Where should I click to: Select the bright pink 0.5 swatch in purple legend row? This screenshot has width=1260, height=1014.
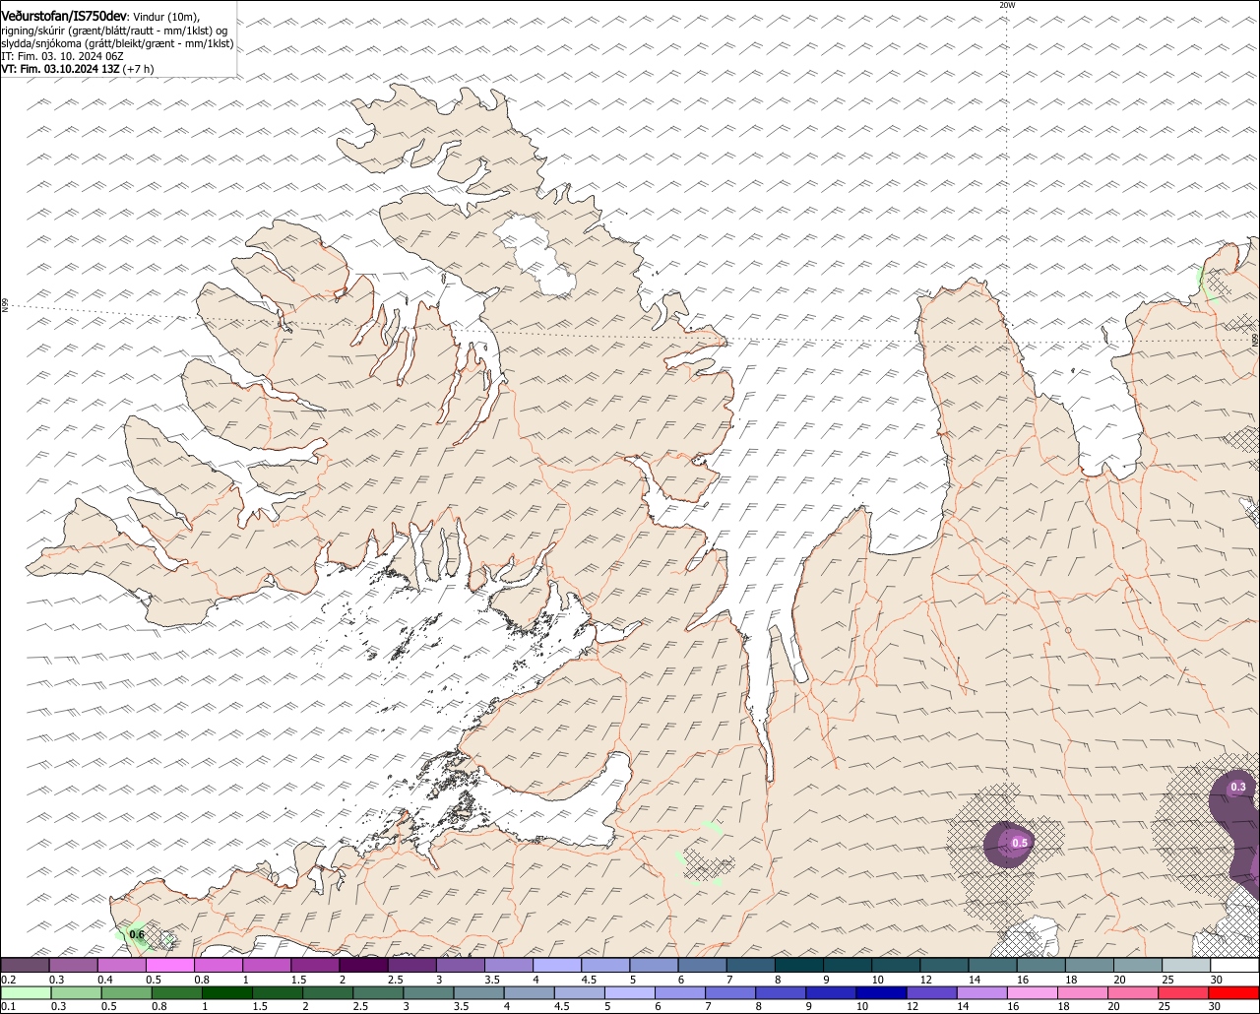pyautogui.click(x=169, y=966)
